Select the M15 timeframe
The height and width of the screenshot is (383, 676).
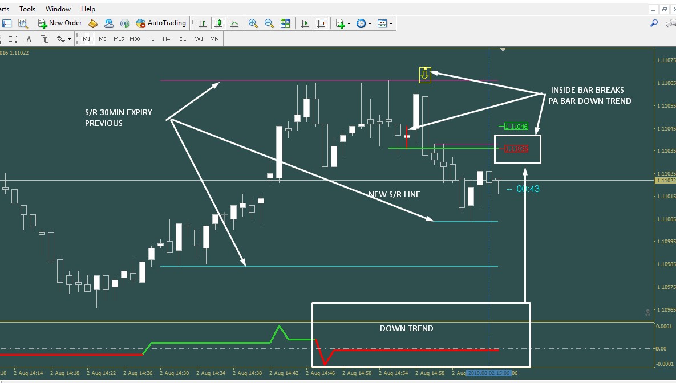pos(119,39)
